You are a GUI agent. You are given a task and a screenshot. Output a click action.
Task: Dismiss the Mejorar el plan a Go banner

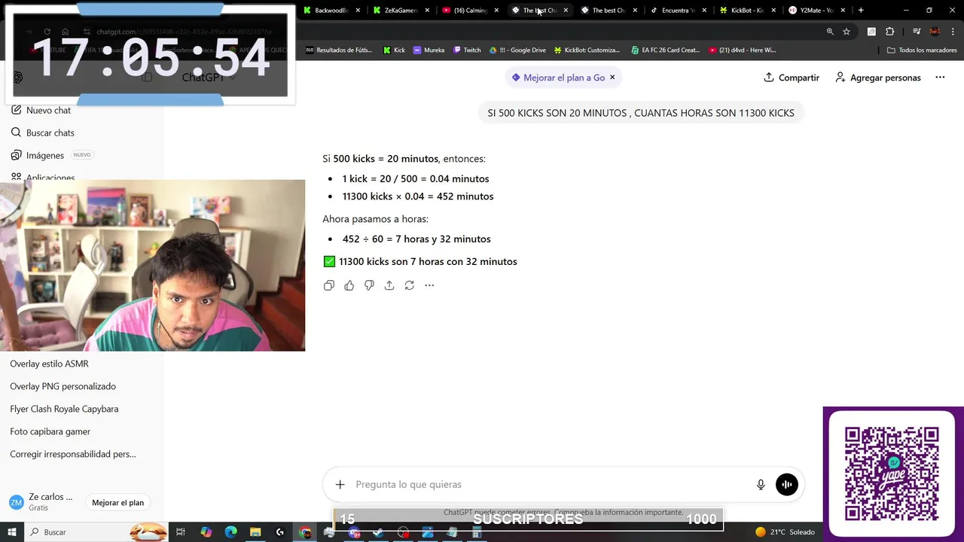tap(612, 78)
